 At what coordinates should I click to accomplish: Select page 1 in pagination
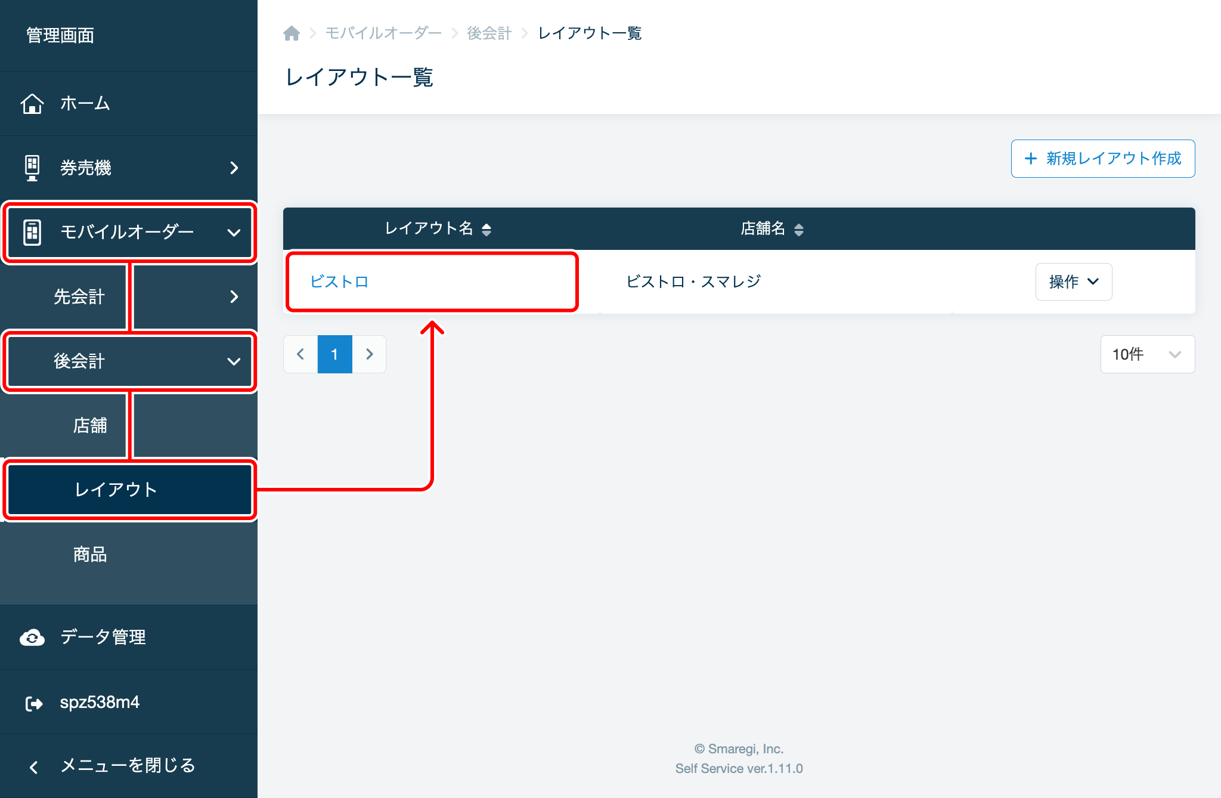pyautogui.click(x=334, y=354)
